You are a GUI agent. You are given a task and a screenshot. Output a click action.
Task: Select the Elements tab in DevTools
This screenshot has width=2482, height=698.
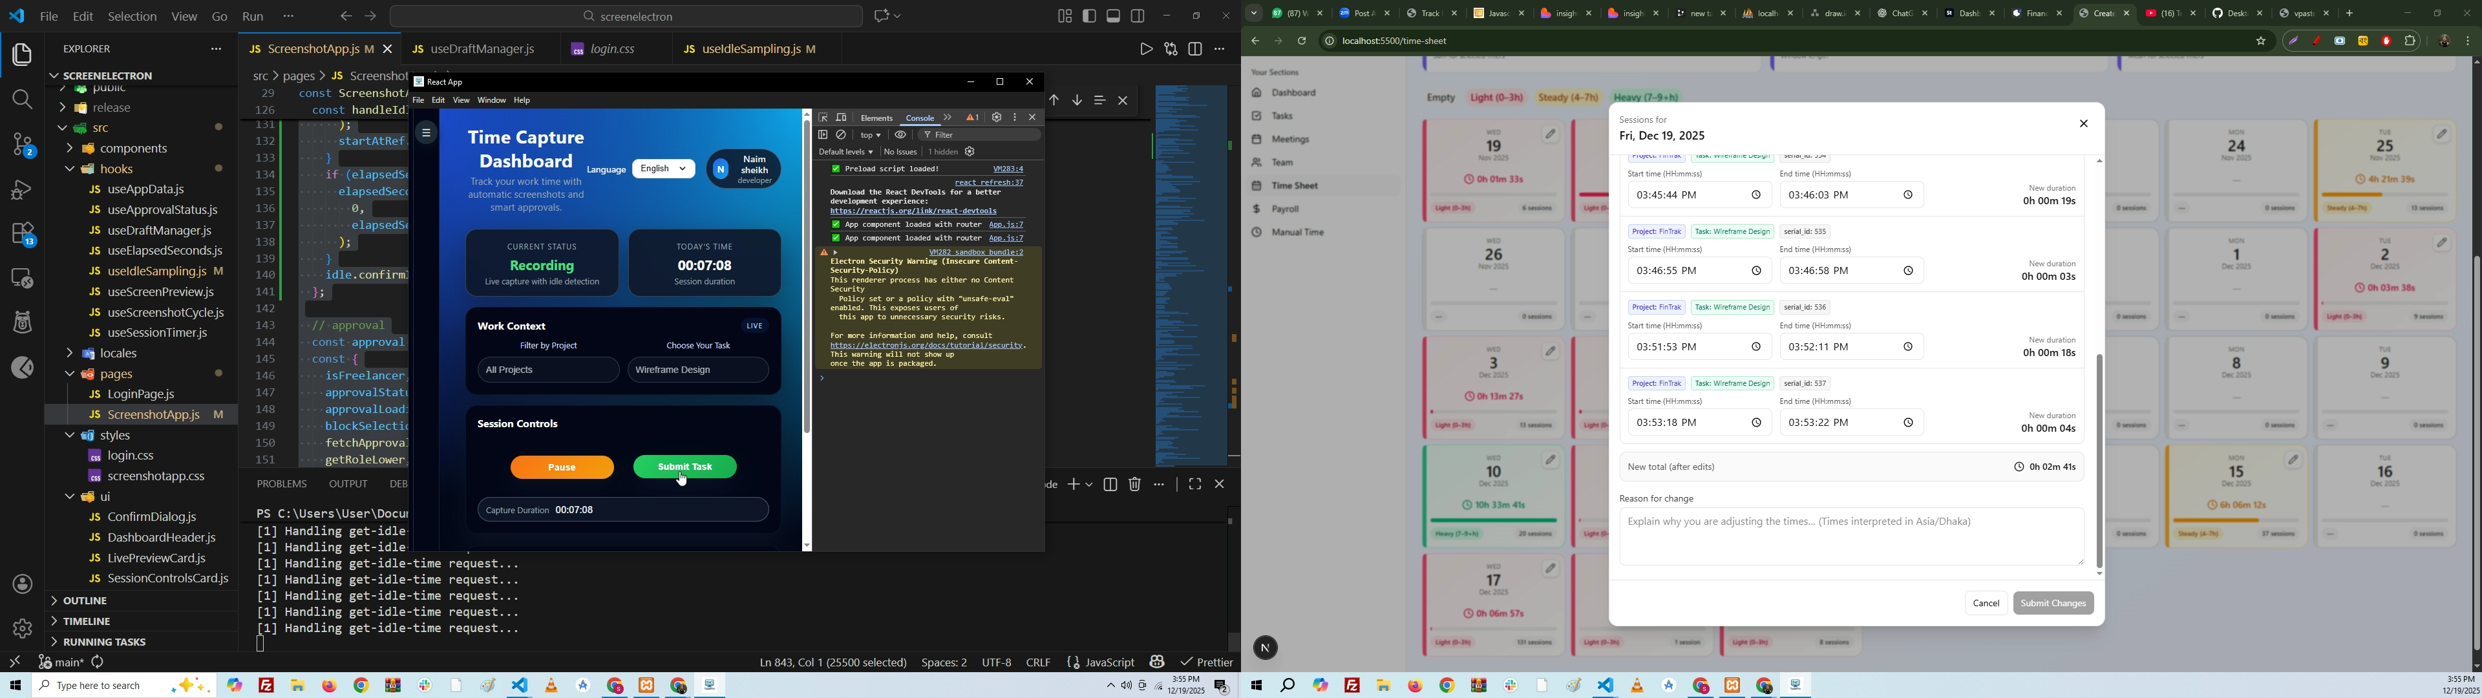coord(876,118)
